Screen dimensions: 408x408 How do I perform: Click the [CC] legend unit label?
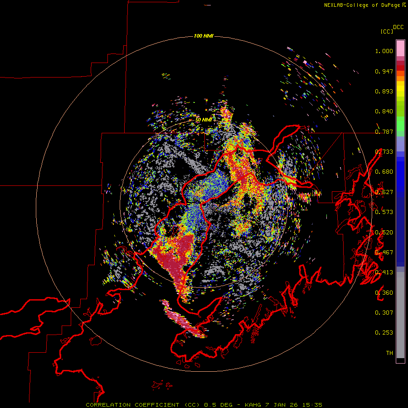387,31
